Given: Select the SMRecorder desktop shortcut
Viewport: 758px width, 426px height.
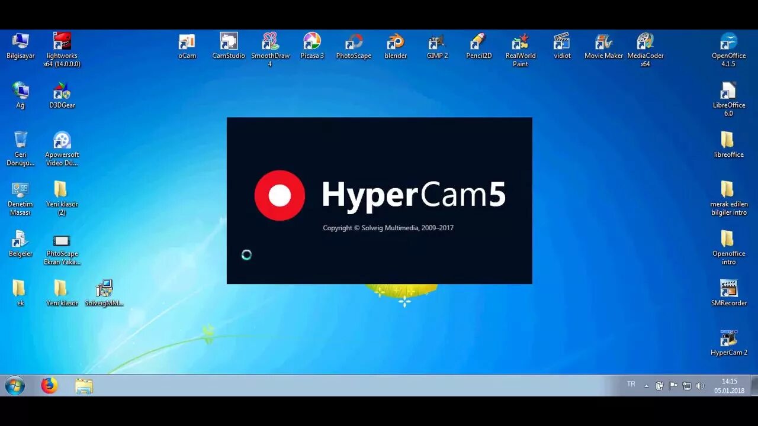Looking at the screenshot, I should [728, 293].
